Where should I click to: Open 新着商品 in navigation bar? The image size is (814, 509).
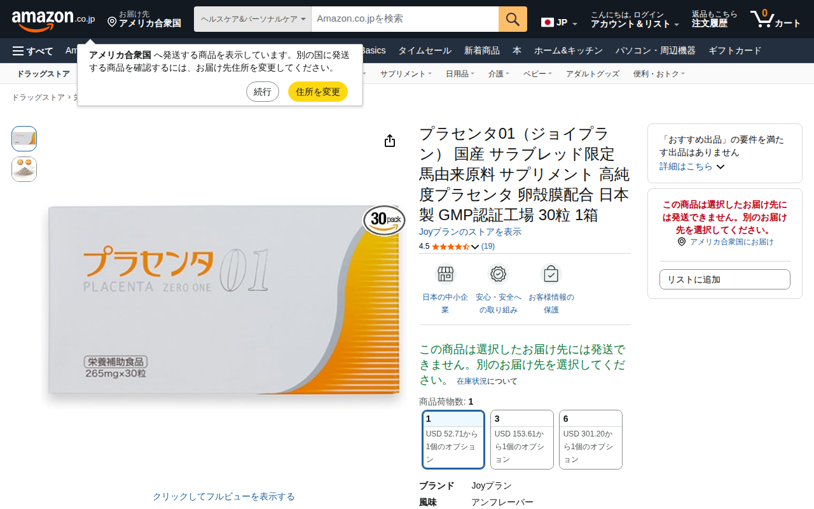[482, 51]
